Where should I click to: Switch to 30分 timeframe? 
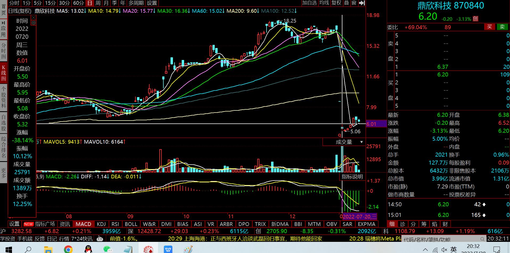pos(64,3)
